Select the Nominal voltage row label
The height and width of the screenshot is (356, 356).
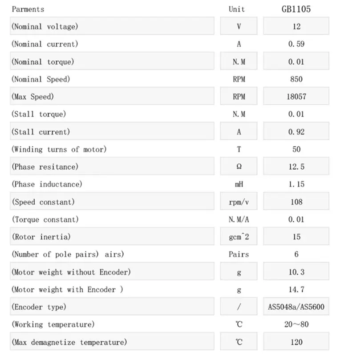[44, 26]
